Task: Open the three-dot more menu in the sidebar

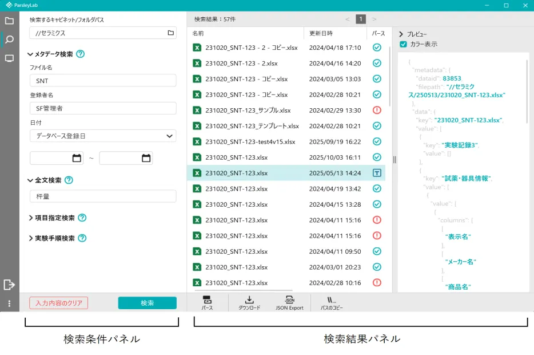Action: point(9,303)
